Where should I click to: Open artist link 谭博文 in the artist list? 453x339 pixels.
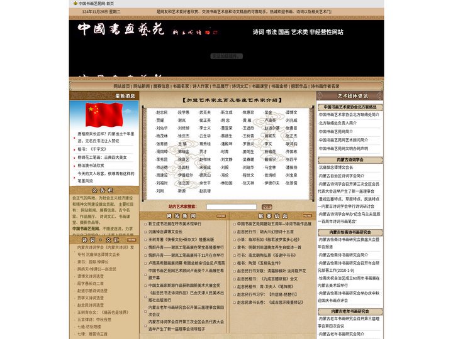click(x=291, y=112)
